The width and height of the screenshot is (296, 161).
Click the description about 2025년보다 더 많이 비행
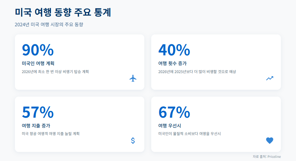tap(197, 72)
